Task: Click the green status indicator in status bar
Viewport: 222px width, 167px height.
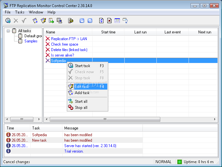Action: click(180, 162)
